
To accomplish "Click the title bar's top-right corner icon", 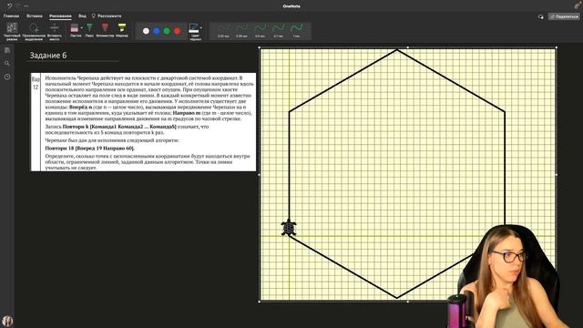I will (x=577, y=5).
